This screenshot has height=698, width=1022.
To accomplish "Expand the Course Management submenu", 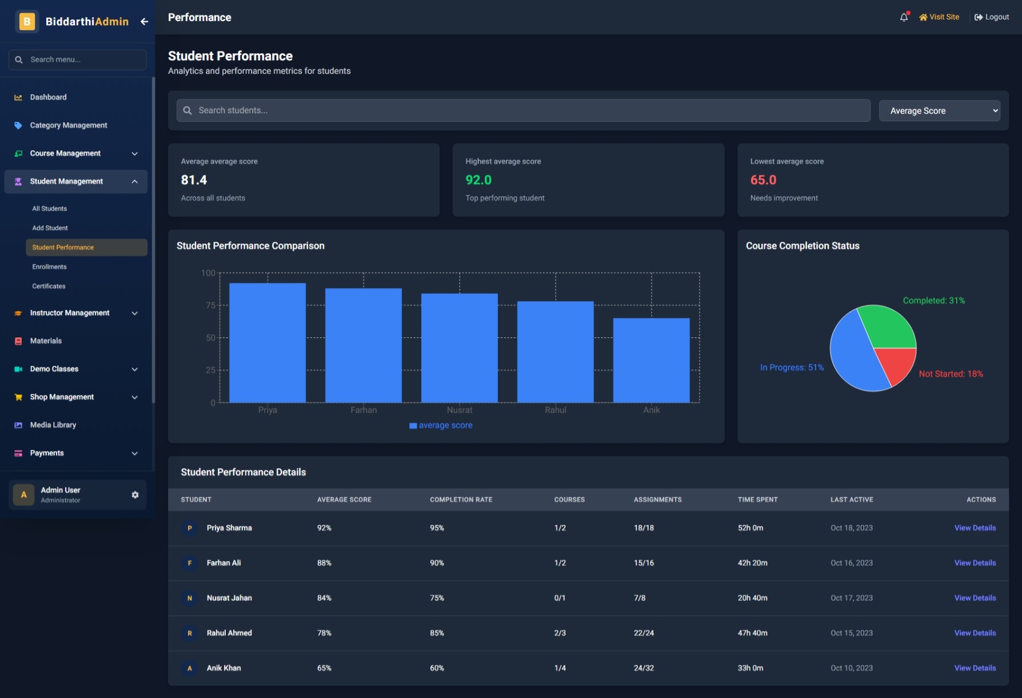I will coord(135,153).
